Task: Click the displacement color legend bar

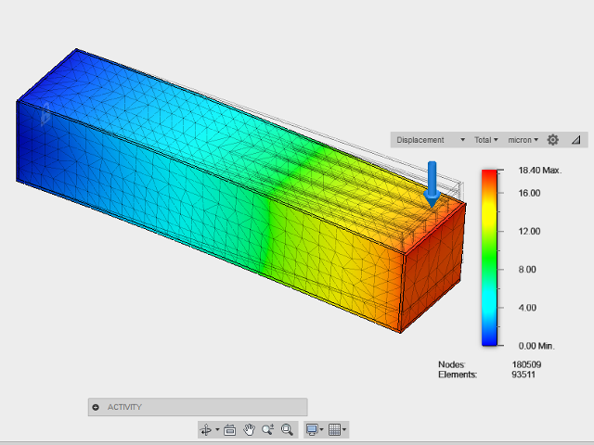Action: click(492, 258)
